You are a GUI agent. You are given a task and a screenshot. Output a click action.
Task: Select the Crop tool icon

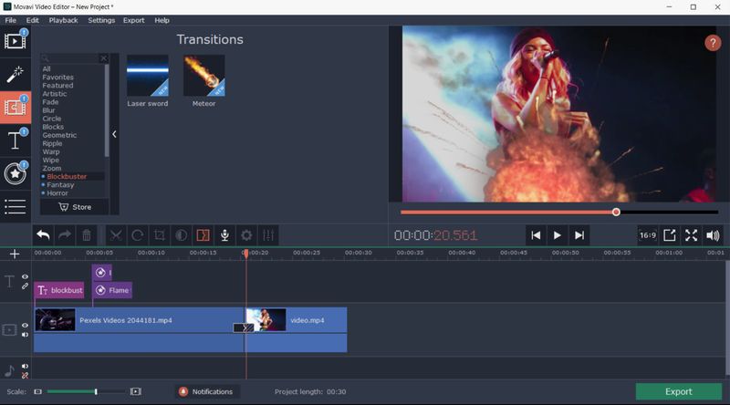pyautogui.click(x=160, y=234)
